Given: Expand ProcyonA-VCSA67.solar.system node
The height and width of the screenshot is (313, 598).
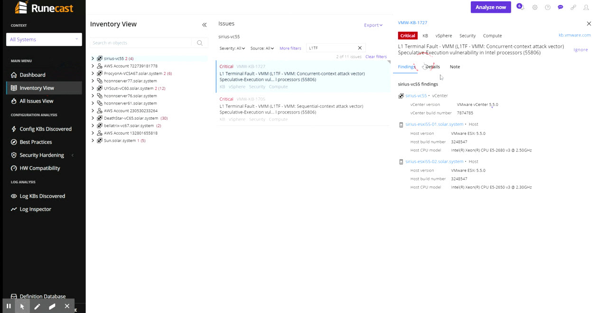Looking at the screenshot, I should [93, 74].
